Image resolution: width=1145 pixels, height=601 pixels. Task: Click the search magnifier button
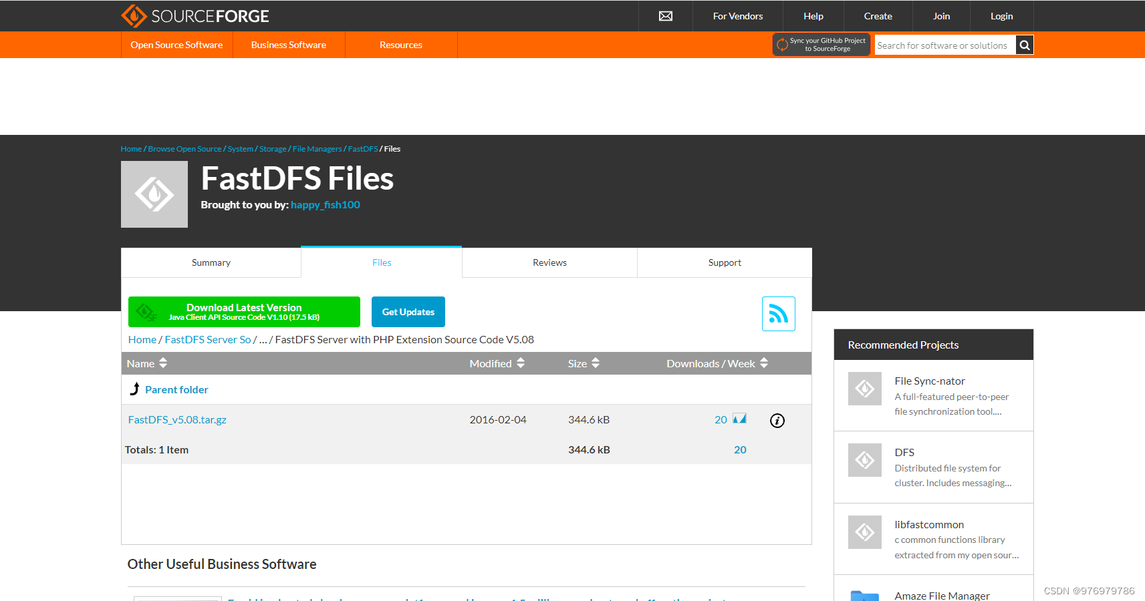1025,45
